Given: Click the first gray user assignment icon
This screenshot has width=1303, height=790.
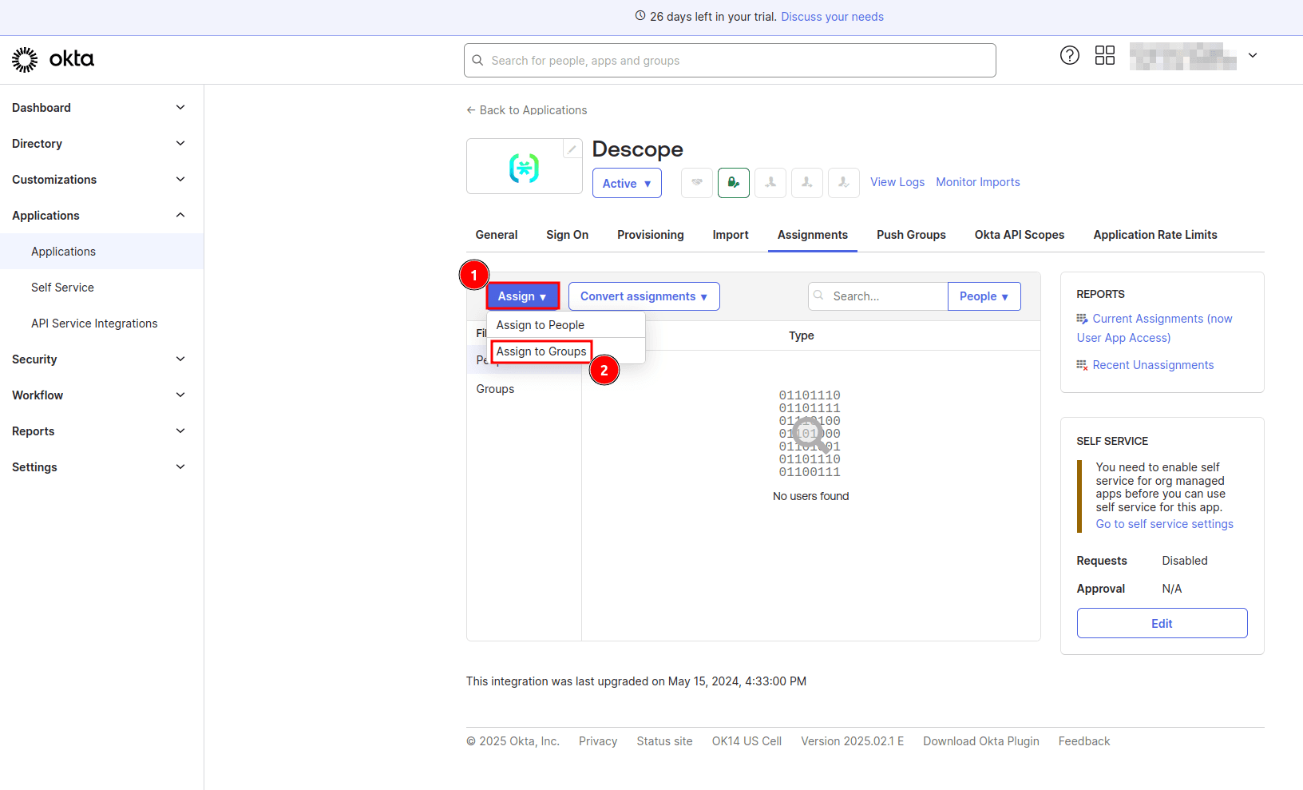Looking at the screenshot, I should [770, 183].
